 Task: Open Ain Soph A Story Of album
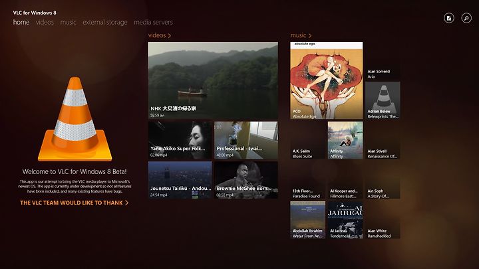coord(383,180)
